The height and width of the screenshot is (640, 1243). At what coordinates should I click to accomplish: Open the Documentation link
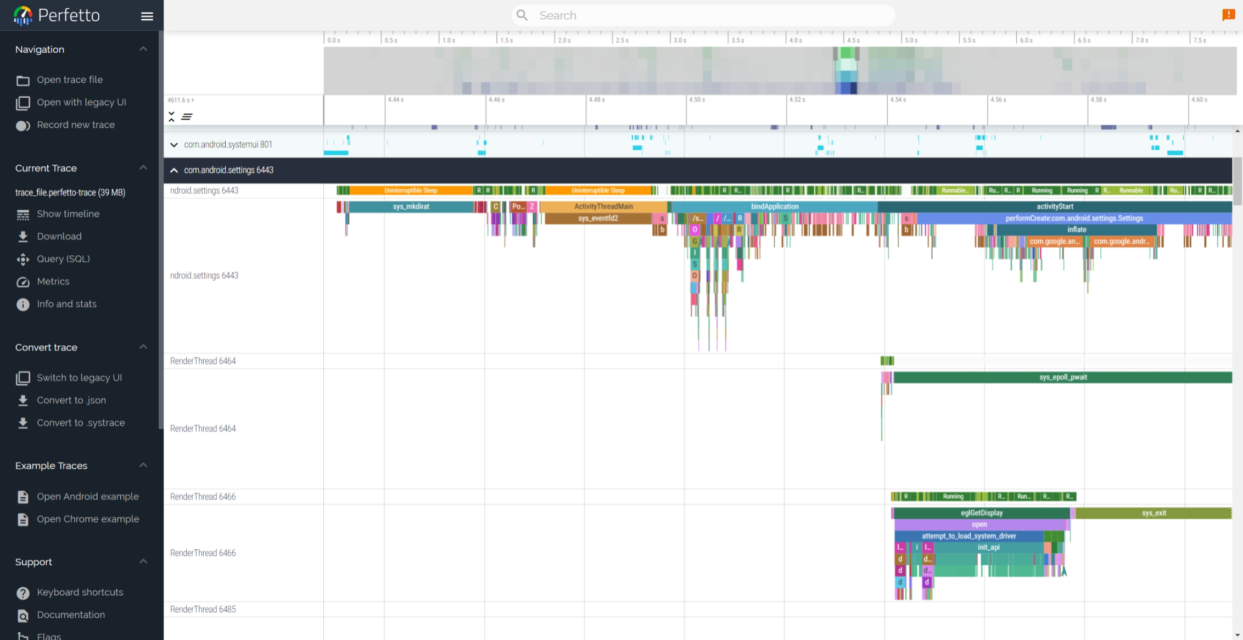pyautogui.click(x=71, y=614)
